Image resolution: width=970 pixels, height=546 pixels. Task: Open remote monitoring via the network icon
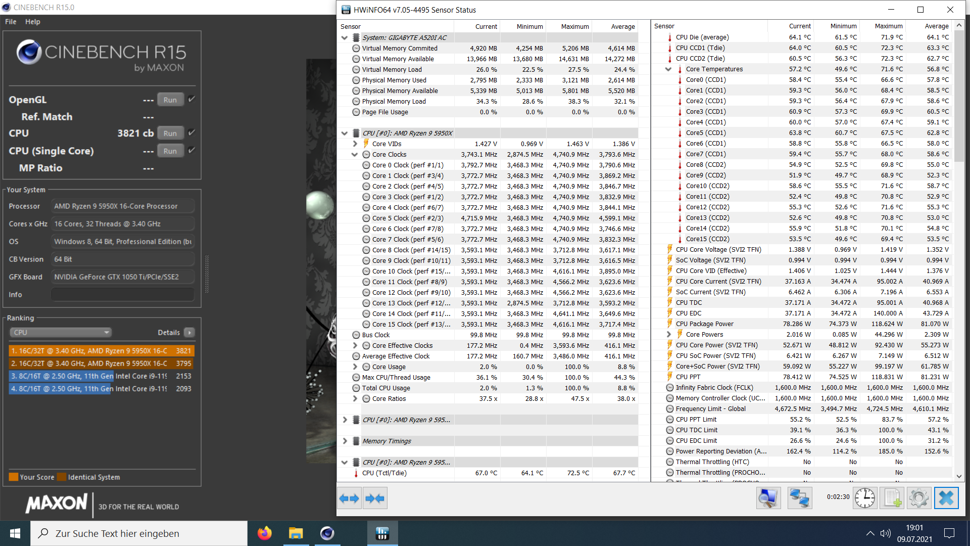tap(800, 498)
